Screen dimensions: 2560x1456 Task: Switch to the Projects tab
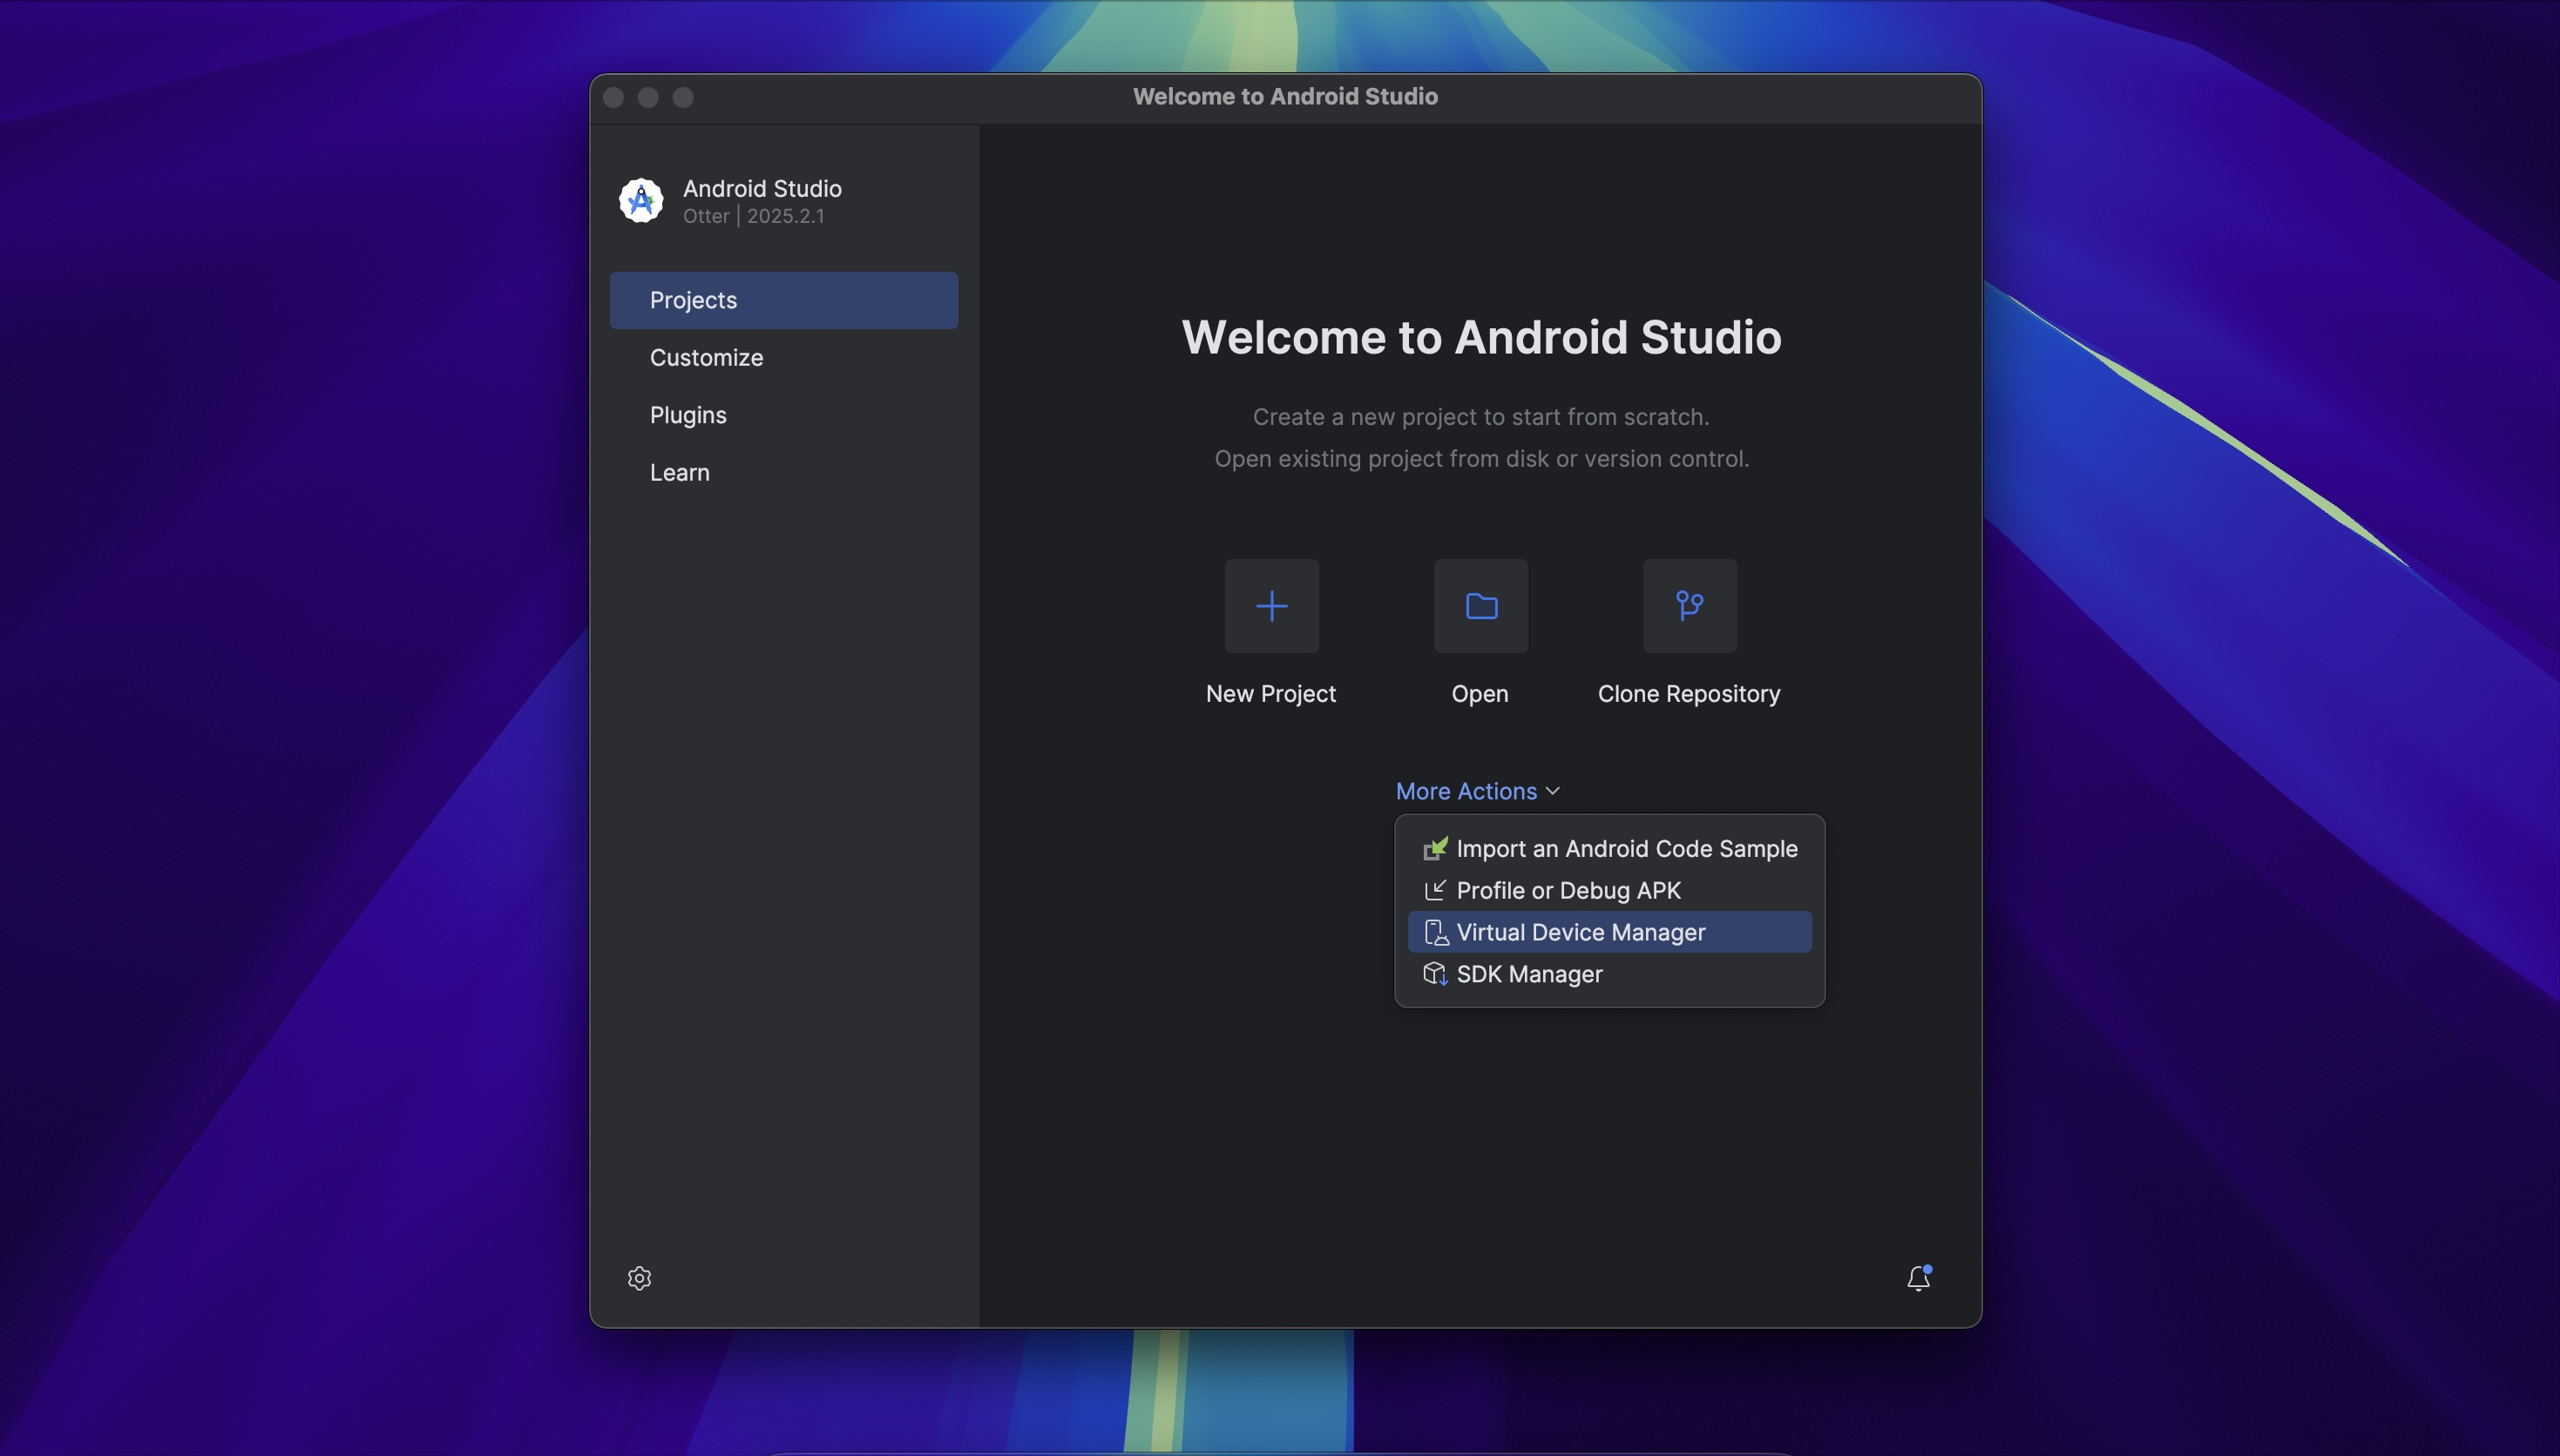tap(783, 300)
